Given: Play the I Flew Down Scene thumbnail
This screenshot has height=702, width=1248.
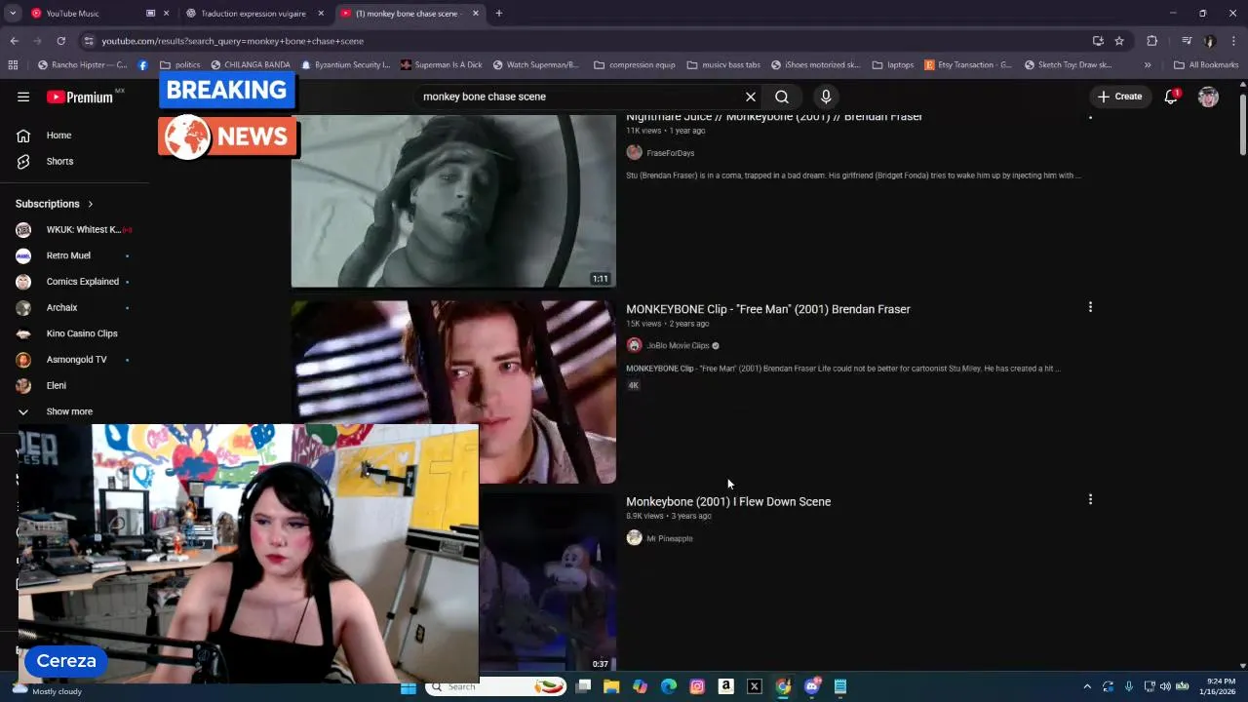Looking at the screenshot, I should 547,582.
